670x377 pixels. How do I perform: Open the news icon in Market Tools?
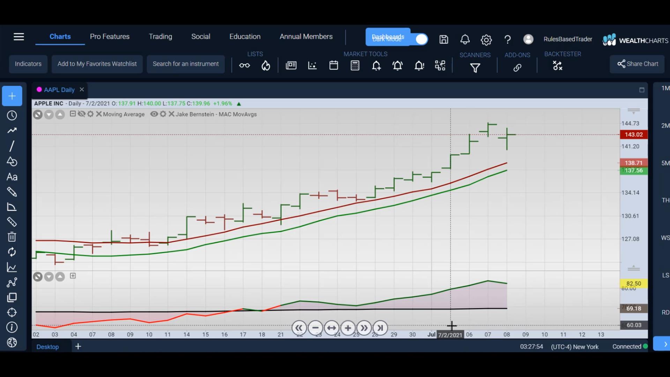pyautogui.click(x=291, y=66)
